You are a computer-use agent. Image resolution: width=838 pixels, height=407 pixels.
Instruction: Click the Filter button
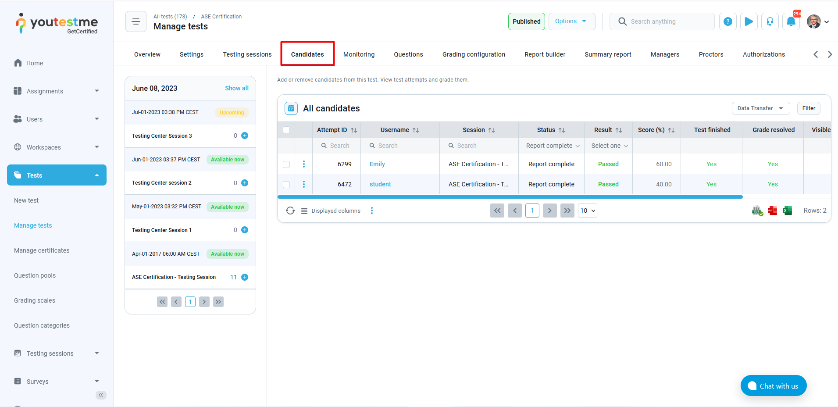tap(808, 108)
